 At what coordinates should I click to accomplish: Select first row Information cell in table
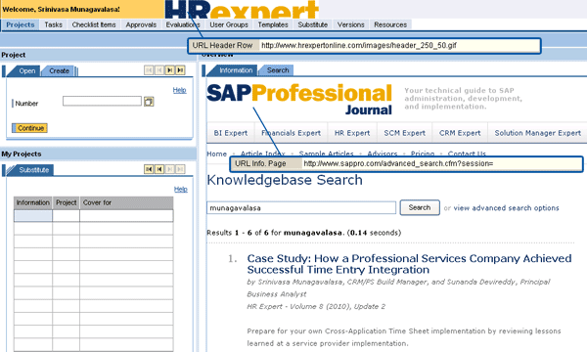[33, 216]
